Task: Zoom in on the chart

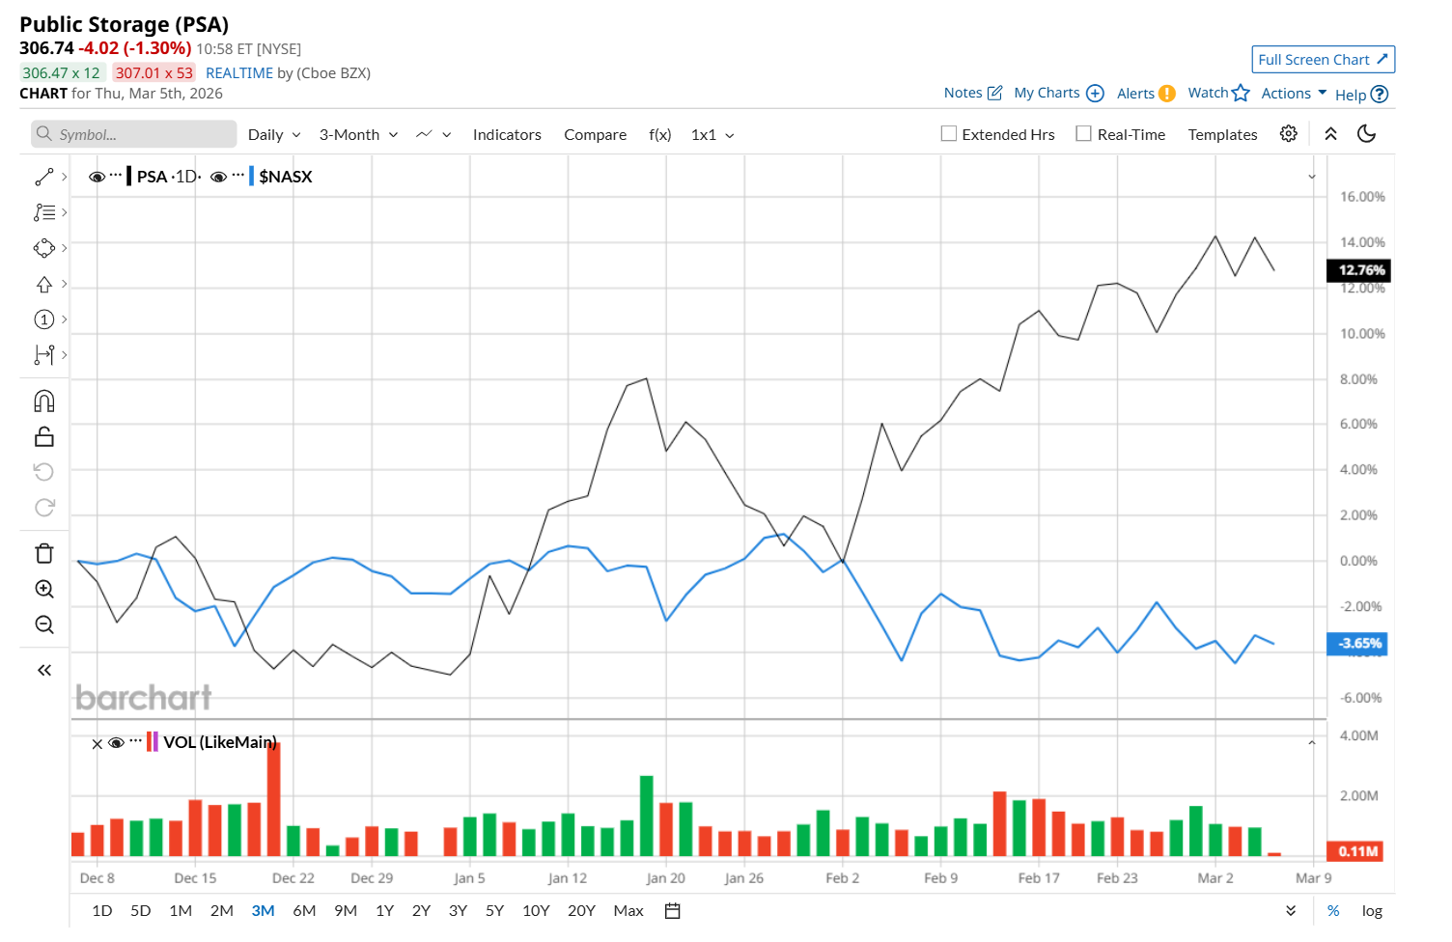Action: click(x=44, y=589)
